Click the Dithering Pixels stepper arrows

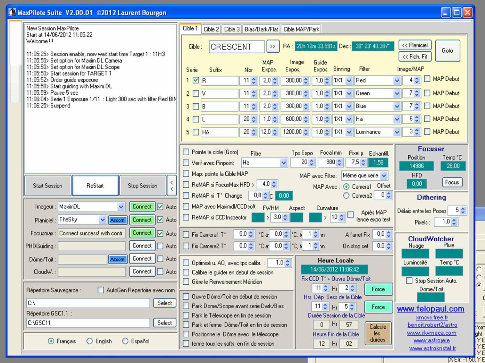point(454,222)
